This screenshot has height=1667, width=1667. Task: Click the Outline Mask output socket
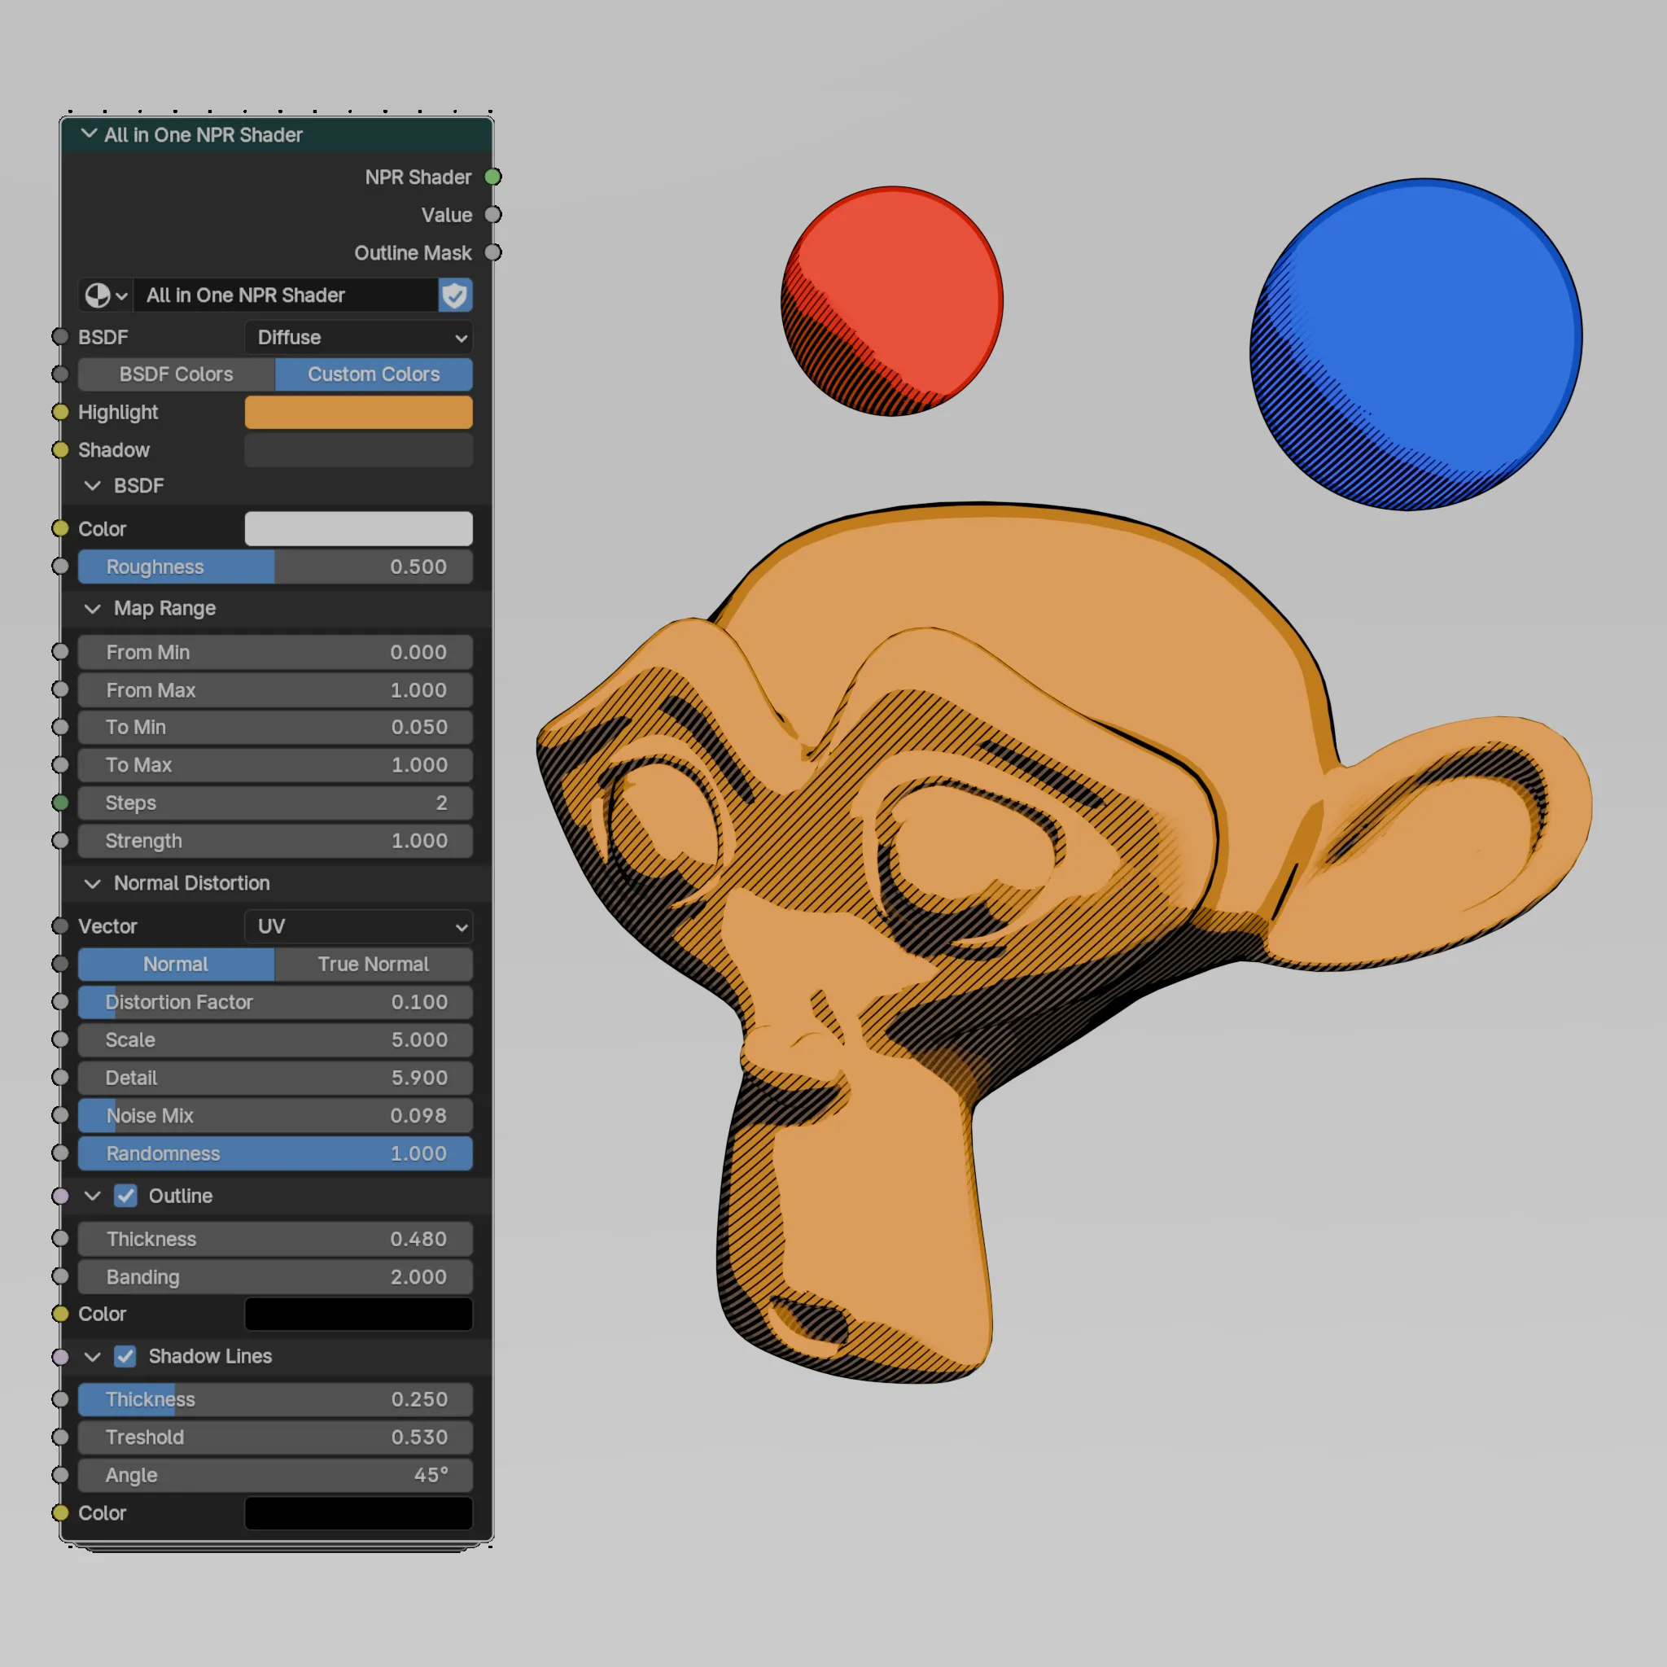492,253
